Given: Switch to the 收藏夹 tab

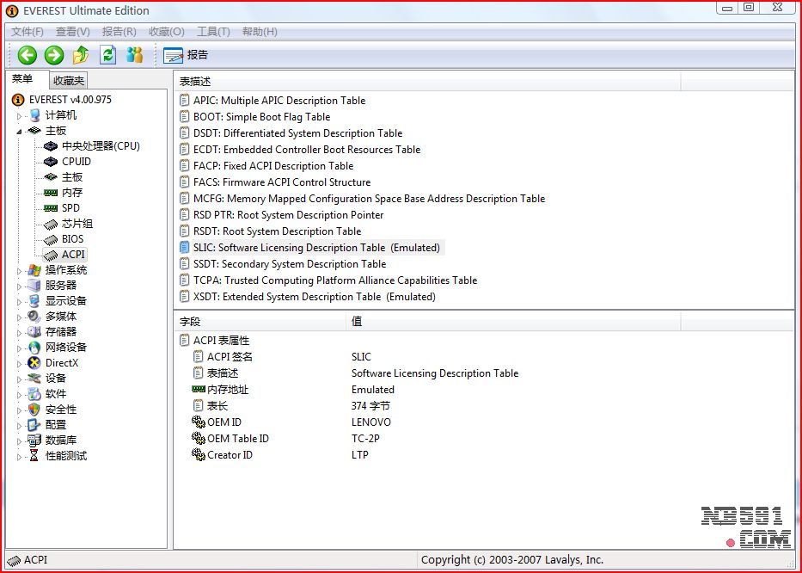Looking at the screenshot, I should tap(69, 80).
